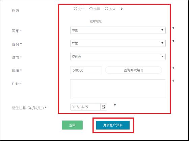Select the 小姐 radio button
Screen dimensions: 189x141
pyautogui.click(x=91, y=9)
